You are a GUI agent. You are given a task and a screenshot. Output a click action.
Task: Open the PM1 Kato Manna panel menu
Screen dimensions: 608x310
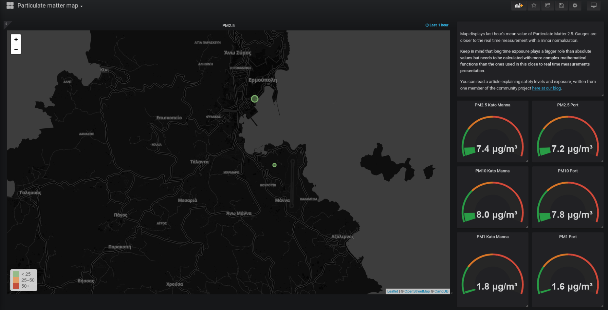pos(492,237)
